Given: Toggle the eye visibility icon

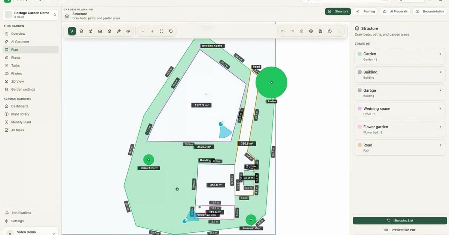Looking at the screenshot, I should (128, 31).
